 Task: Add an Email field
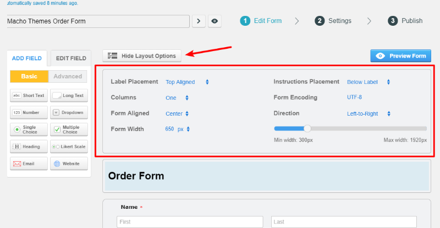tap(29, 164)
